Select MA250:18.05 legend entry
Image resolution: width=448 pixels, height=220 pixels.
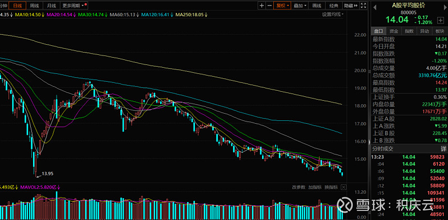[192, 15]
